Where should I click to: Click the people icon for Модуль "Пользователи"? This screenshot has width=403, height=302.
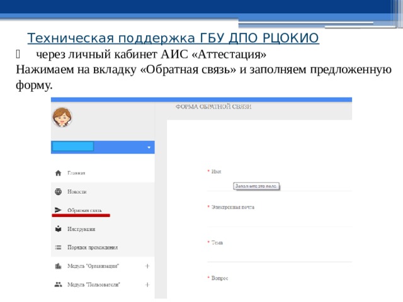[59, 284]
